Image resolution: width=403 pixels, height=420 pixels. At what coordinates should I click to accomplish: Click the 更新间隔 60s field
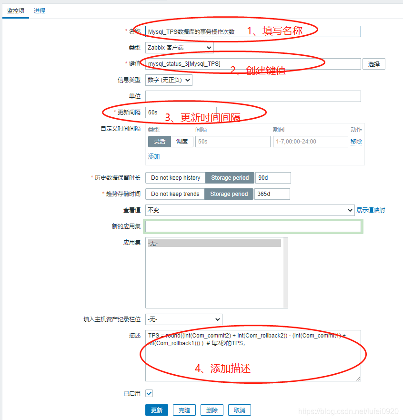coord(181,113)
